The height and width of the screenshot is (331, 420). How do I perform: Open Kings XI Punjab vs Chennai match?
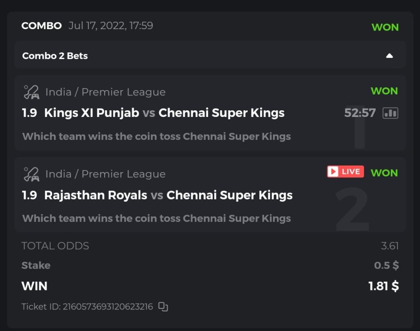click(x=164, y=113)
